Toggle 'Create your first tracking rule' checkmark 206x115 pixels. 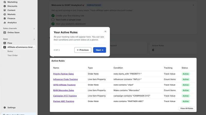(53, 16)
